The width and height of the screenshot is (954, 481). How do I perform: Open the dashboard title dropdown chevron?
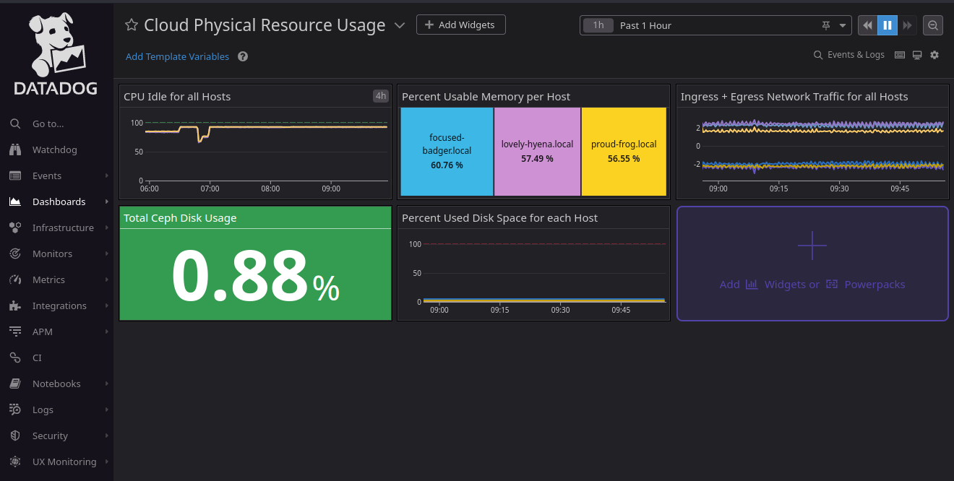pos(400,26)
